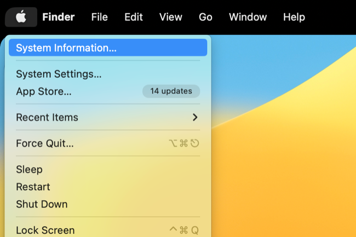Open the View menu
Screen dimensions: 356x237
coord(171,17)
